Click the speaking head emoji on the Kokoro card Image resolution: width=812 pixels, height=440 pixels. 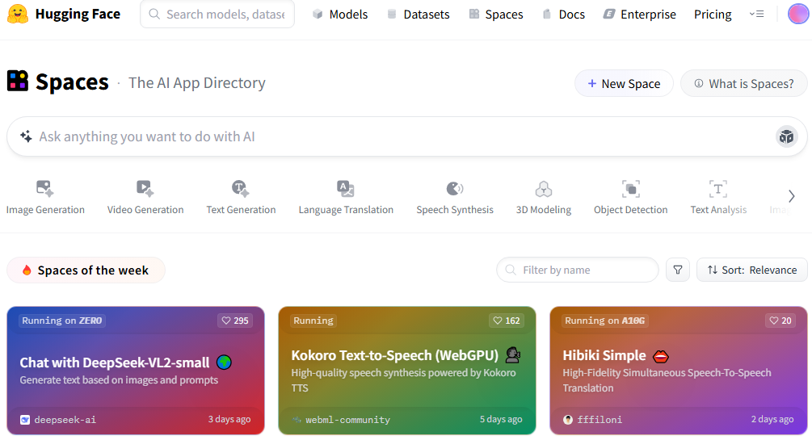pos(513,355)
